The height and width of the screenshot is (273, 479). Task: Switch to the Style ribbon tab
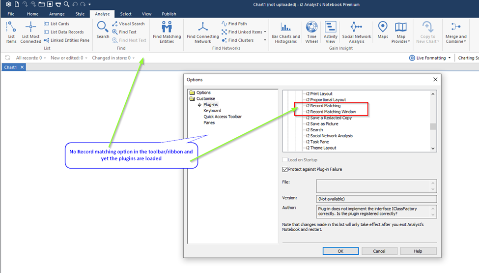pyautogui.click(x=80, y=14)
